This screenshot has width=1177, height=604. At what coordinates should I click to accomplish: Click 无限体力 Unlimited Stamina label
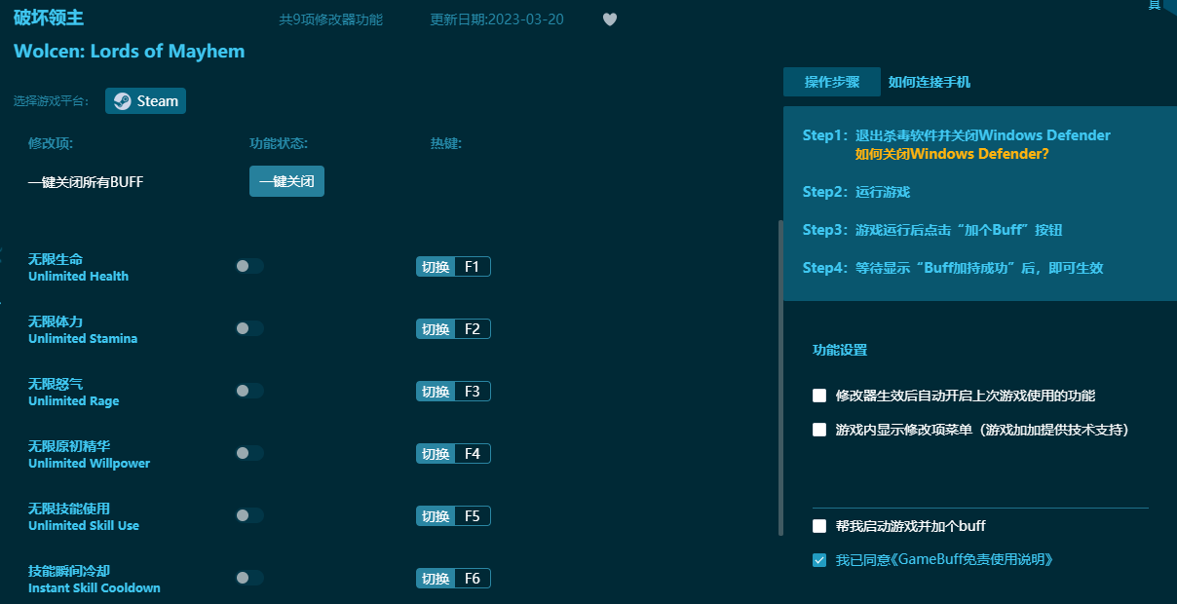(x=83, y=329)
